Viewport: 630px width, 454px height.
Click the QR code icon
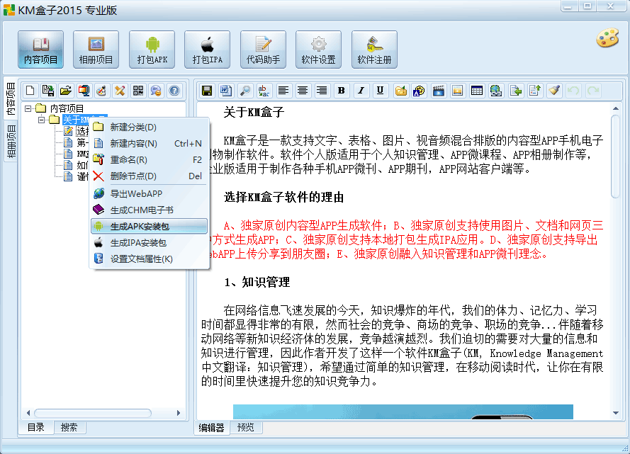tap(137, 91)
